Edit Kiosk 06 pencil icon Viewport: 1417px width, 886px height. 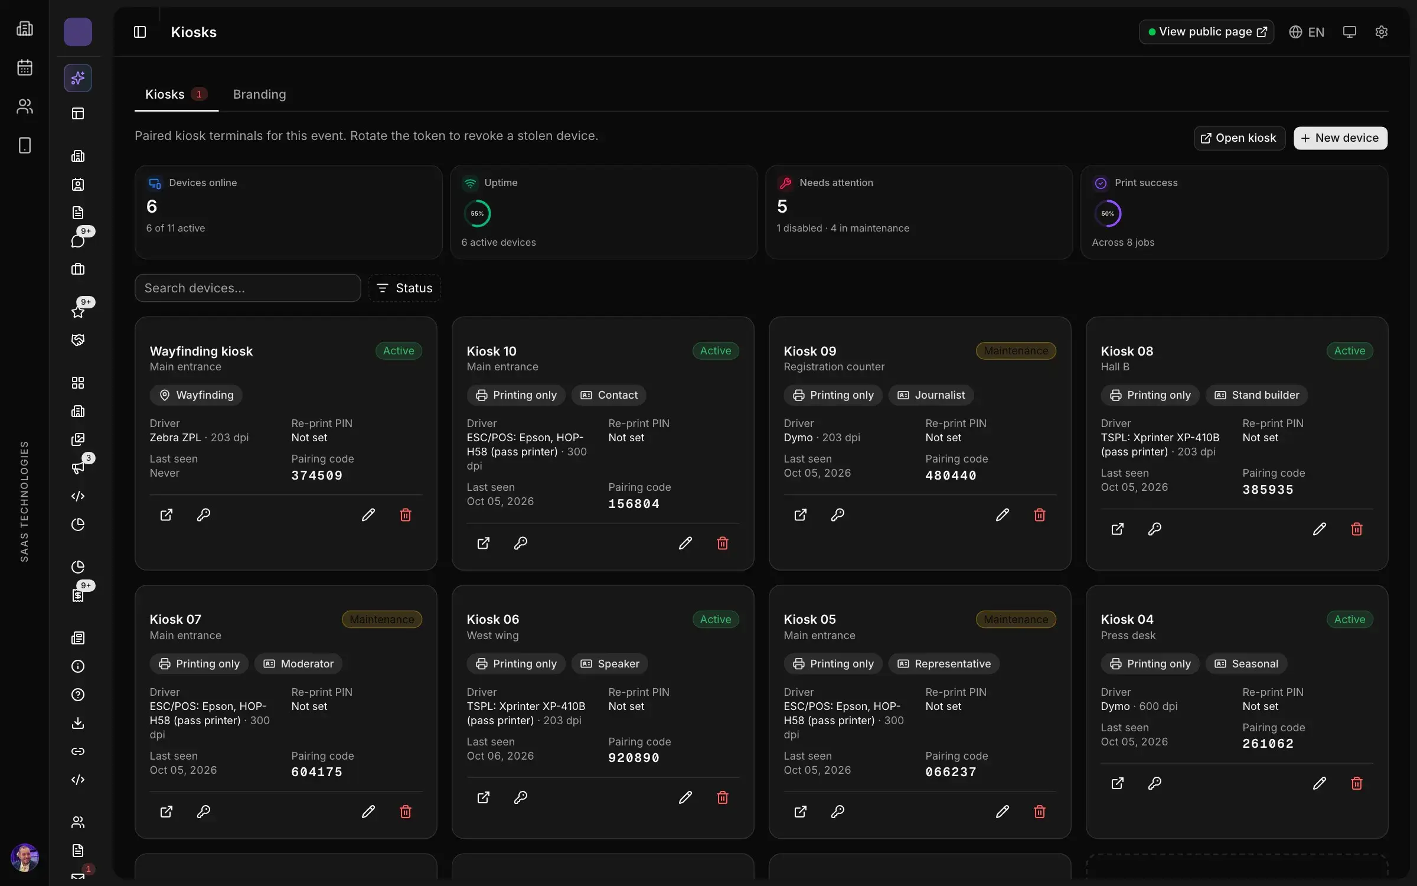[x=685, y=797]
